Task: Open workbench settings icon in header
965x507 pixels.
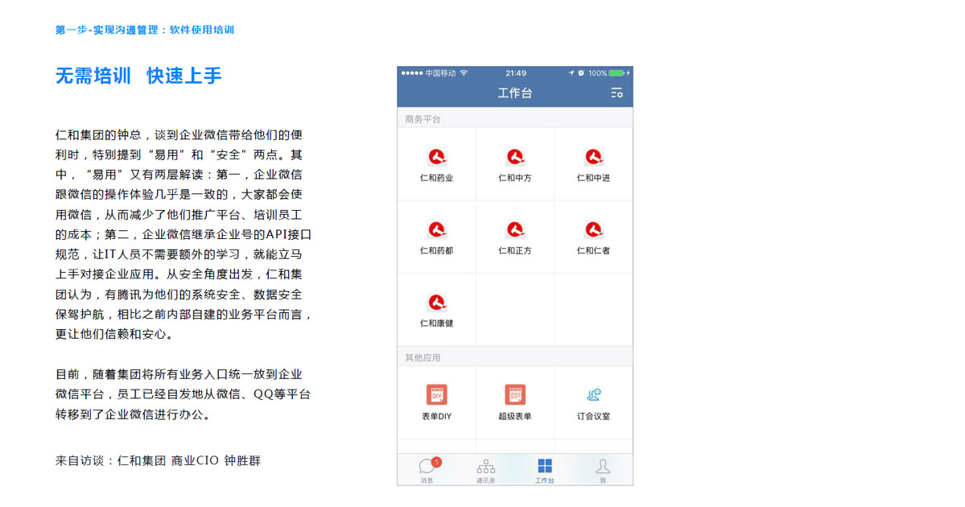Action: [617, 93]
